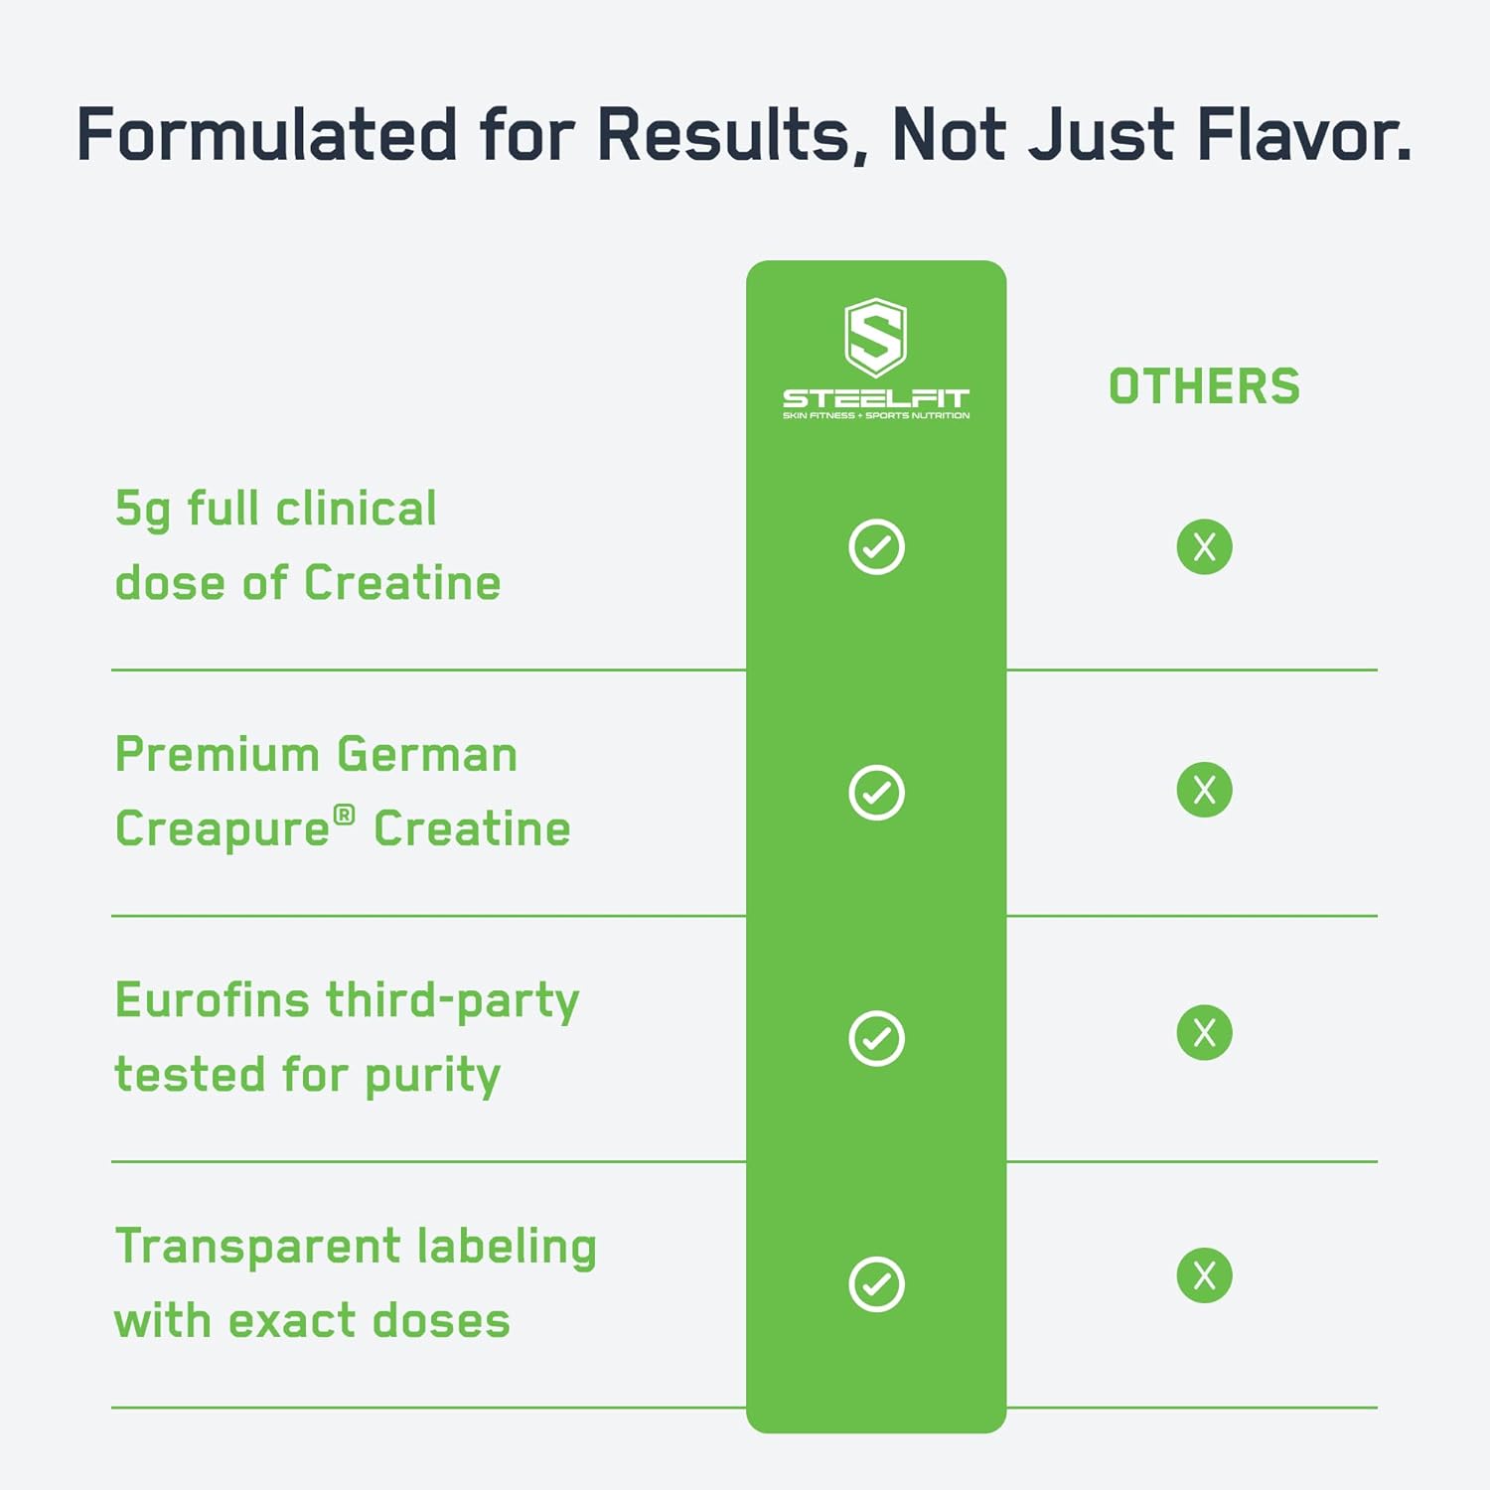Click the registered trademark symbol after Creapure
Image resolution: width=1490 pixels, height=1490 pixels.
point(344,816)
